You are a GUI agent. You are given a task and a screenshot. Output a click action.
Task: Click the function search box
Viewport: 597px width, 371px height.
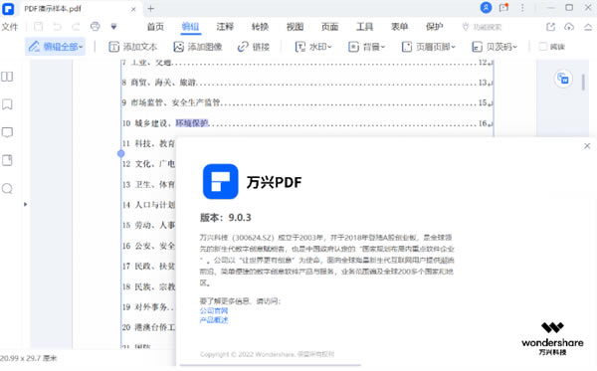482,27
